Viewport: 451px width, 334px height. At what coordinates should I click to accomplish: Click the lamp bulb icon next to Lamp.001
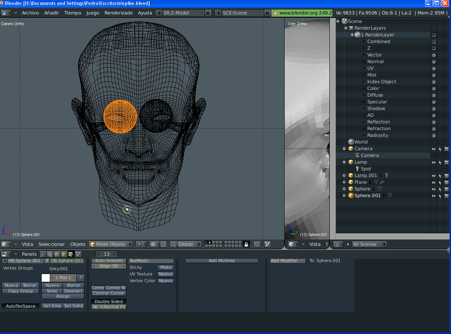tap(386, 176)
